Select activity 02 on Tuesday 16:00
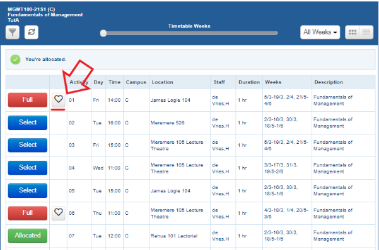This screenshot has width=379, height=250. [x=28, y=122]
